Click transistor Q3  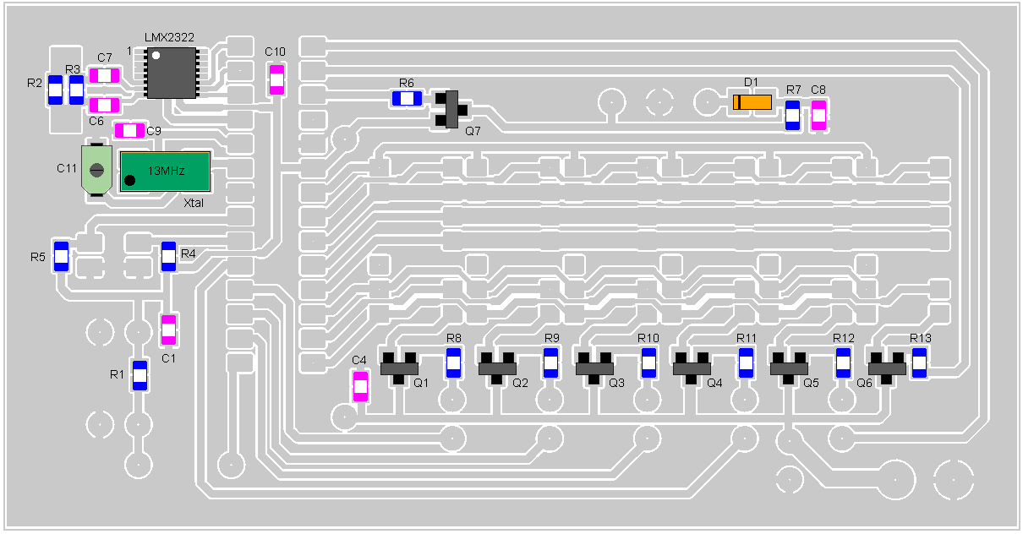[594, 368]
